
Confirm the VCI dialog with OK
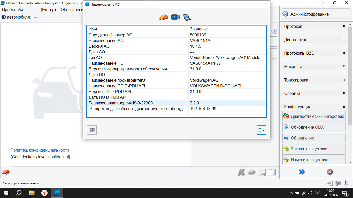coord(261,130)
